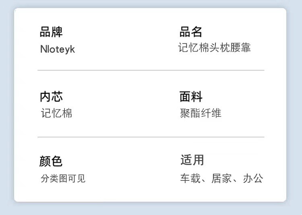Image resolution: width=302 pixels, height=215 pixels.
Task: Click the 内芯 heading label
Action: coord(51,97)
